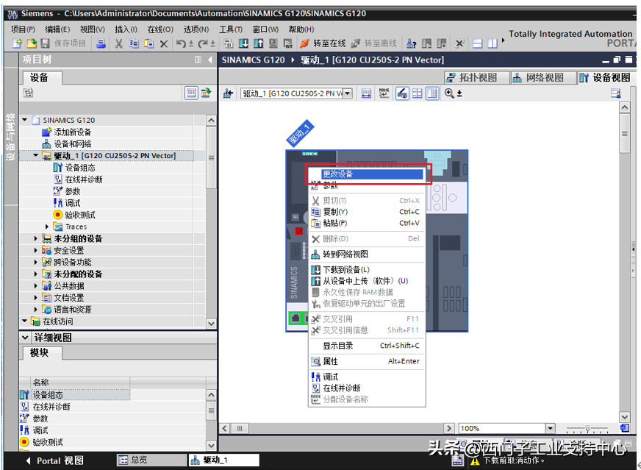This screenshot has height=470, width=641.
Task: Expand the Traces folder in project tree
Action: tap(47, 227)
